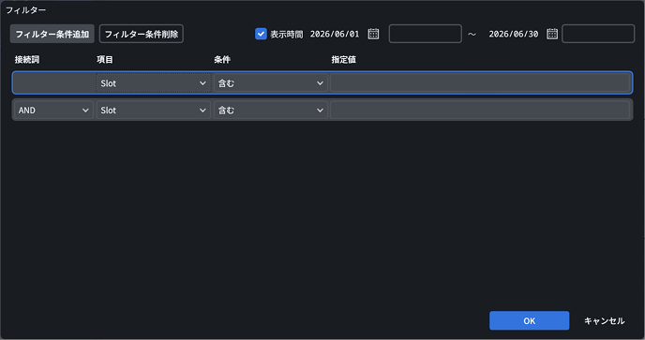Click the フィルター条件追加 button
The width and height of the screenshot is (645, 340).
(52, 34)
